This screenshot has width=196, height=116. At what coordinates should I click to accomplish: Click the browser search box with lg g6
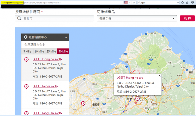tap(158, 3)
